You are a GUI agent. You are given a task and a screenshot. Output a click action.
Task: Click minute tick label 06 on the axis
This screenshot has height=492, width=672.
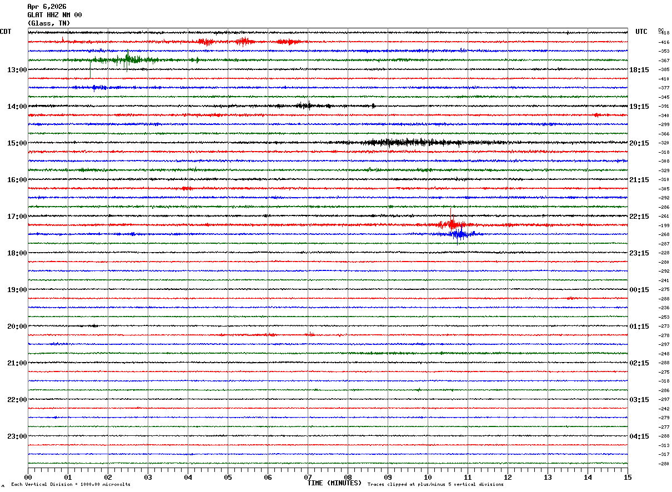(268, 477)
